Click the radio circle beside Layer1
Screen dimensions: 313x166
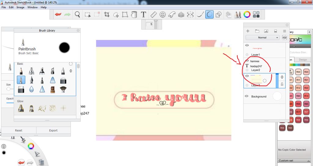point(247,55)
